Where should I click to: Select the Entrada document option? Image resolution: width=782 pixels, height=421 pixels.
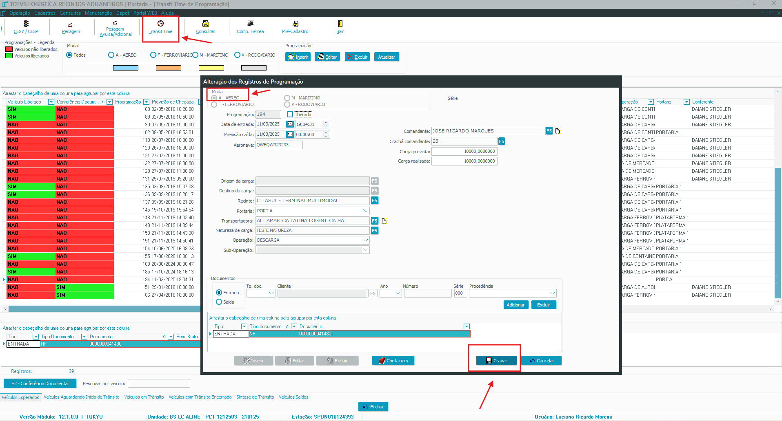219,293
